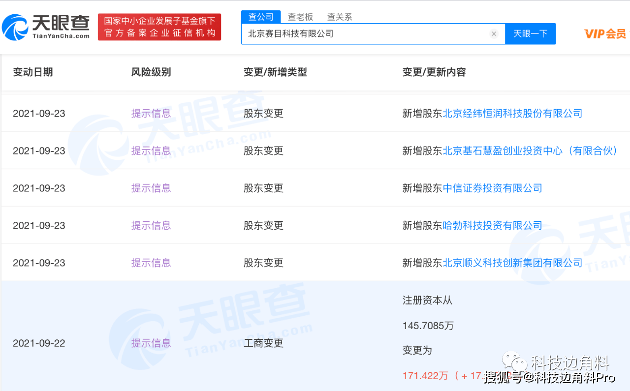Click 股东变更 in the 中信证券投资 row
Viewport: 630px width, 391px height.
click(x=263, y=188)
